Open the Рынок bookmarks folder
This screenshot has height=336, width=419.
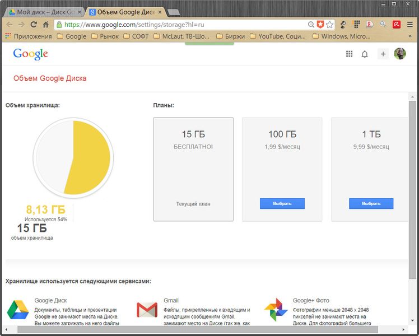click(105, 36)
